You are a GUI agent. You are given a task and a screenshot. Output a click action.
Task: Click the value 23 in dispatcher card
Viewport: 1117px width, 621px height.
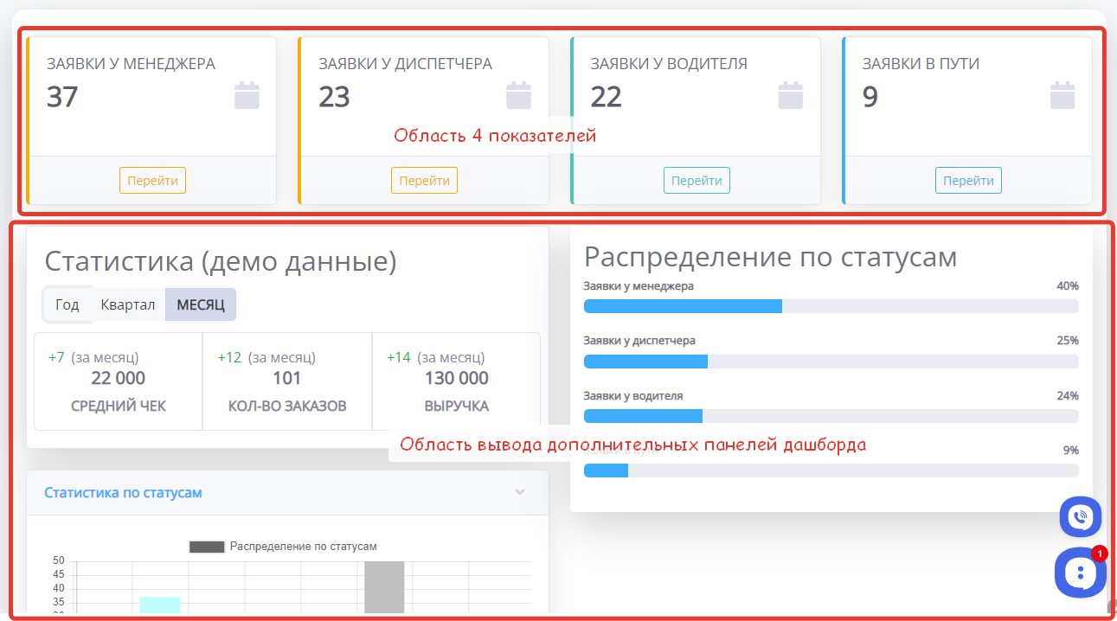pos(334,97)
